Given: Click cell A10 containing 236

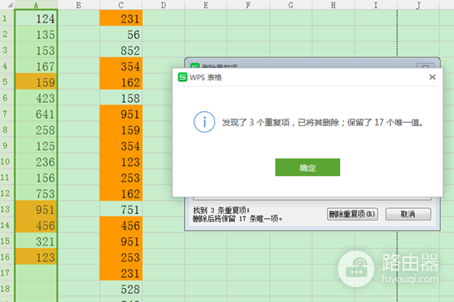Looking at the screenshot, I should tap(37, 162).
